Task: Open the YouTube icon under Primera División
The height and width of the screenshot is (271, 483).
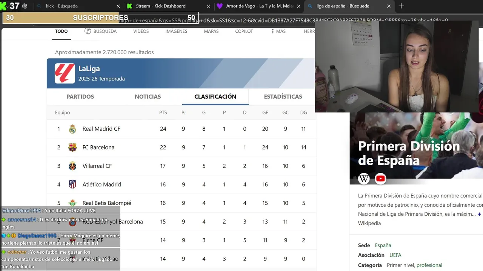Action: tap(380, 179)
